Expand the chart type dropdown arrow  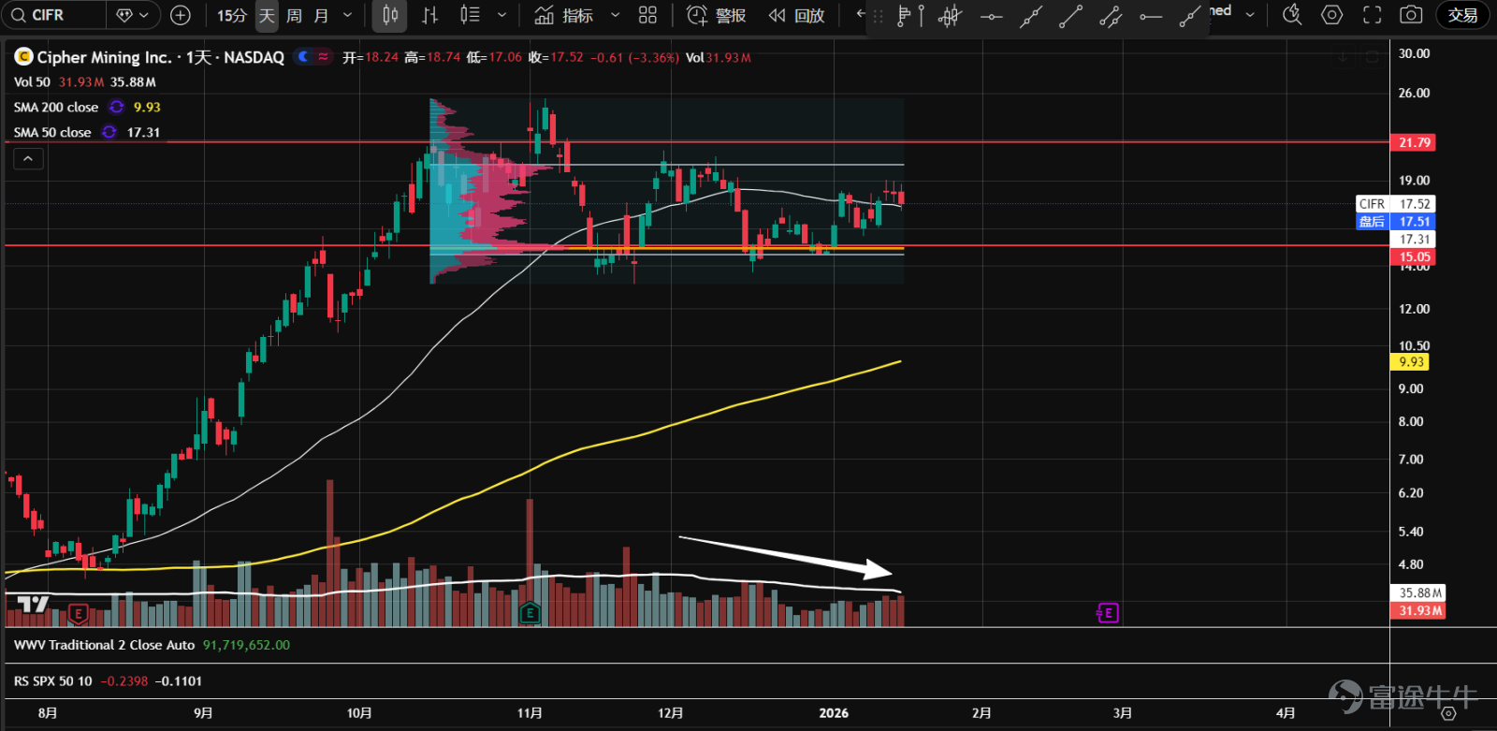click(501, 15)
